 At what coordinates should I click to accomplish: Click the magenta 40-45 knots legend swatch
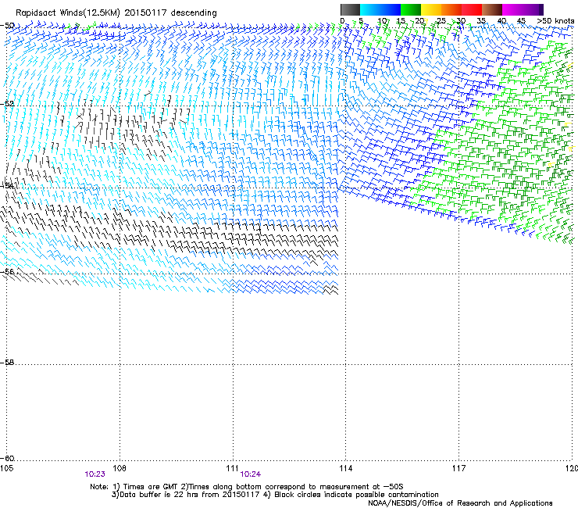[512, 9]
